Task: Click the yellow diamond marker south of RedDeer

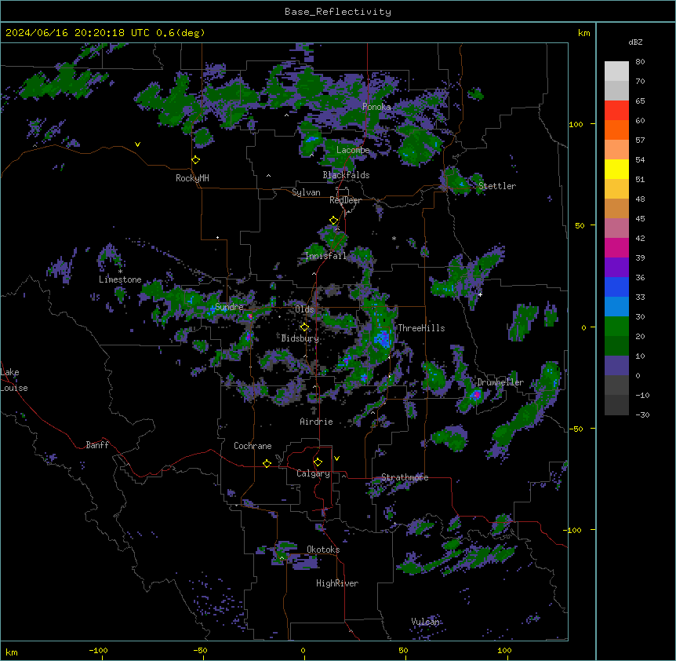Action: click(334, 221)
